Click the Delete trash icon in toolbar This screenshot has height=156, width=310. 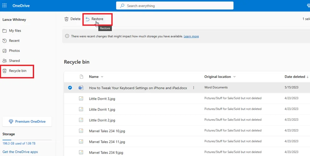(x=67, y=19)
